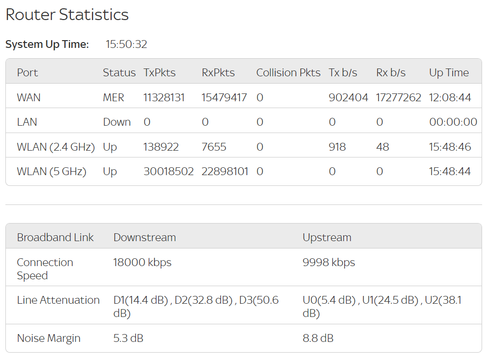
Task: Click the RxPkts column header
Action: click(218, 72)
